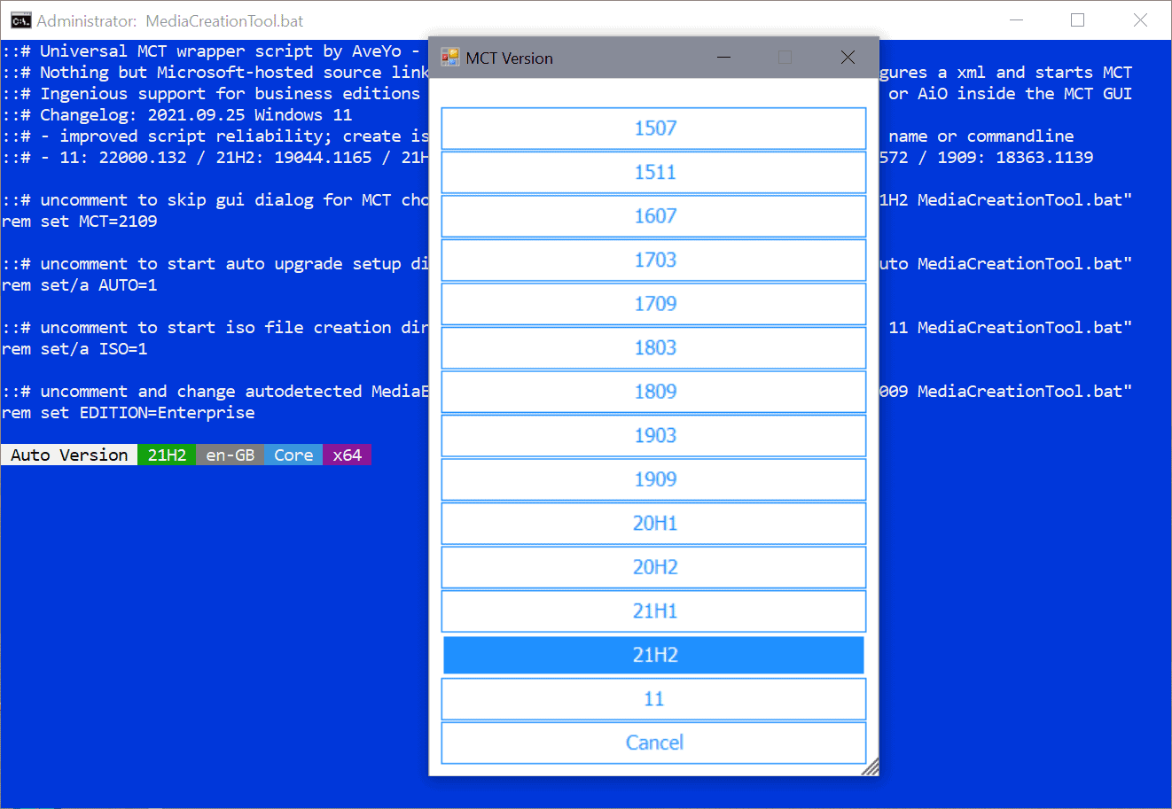The height and width of the screenshot is (809, 1172).
Task: Click the en-GB language badge
Action: [x=230, y=455]
